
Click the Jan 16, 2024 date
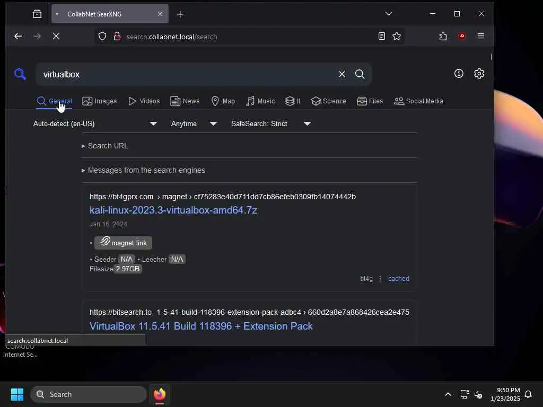click(108, 224)
